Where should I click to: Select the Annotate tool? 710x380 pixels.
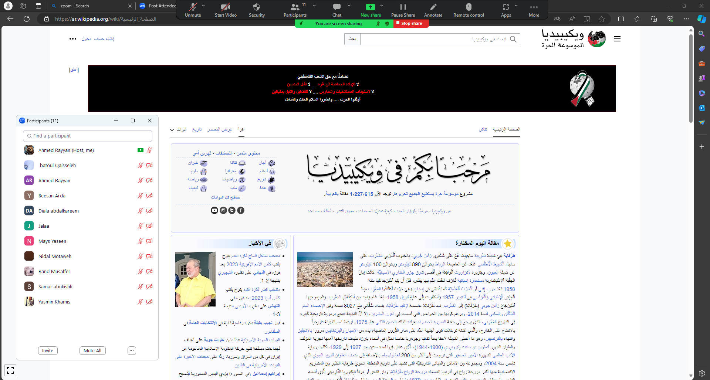[433, 9]
